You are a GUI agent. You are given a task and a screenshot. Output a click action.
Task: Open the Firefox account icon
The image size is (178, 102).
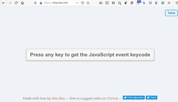tap(113, 3)
